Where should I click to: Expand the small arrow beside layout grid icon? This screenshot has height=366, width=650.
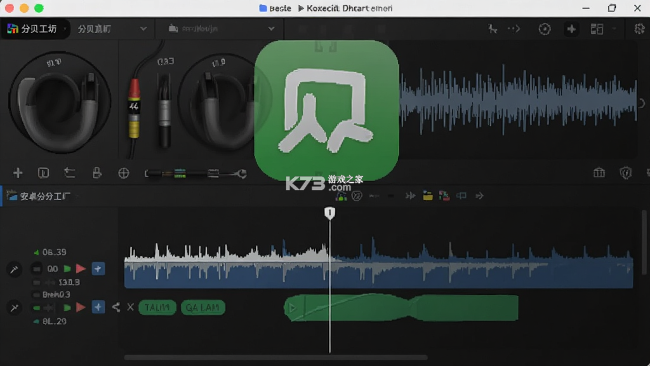click(x=614, y=29)
